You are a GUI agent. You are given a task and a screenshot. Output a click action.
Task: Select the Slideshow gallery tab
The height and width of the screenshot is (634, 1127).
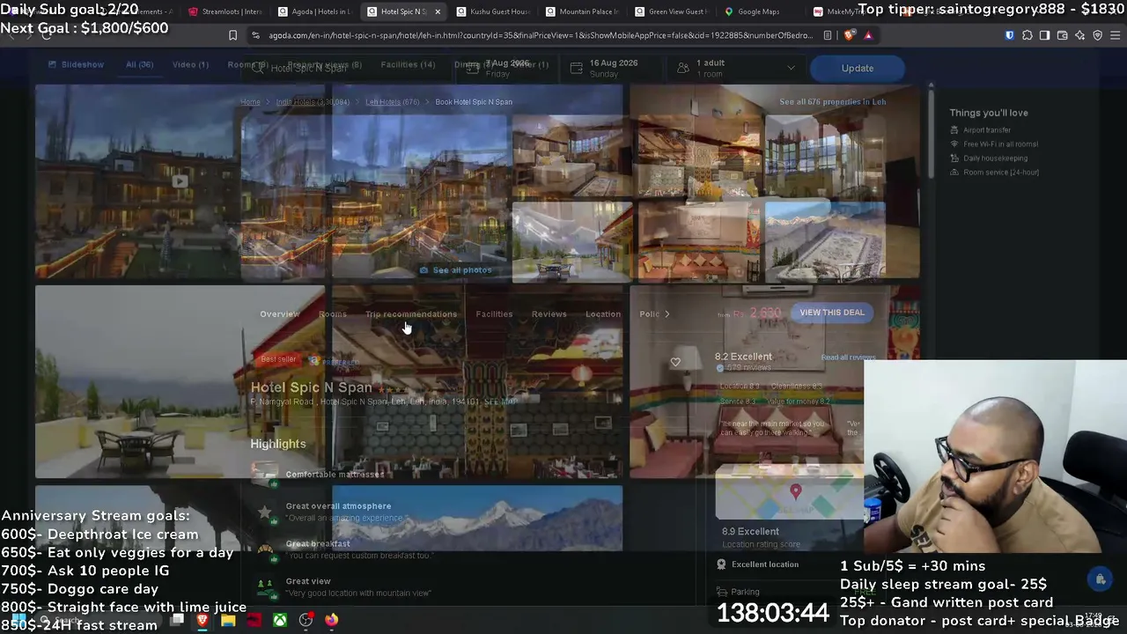[x=77, y=64]
